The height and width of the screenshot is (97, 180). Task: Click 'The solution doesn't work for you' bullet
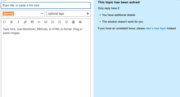click(x=123, y=22)
